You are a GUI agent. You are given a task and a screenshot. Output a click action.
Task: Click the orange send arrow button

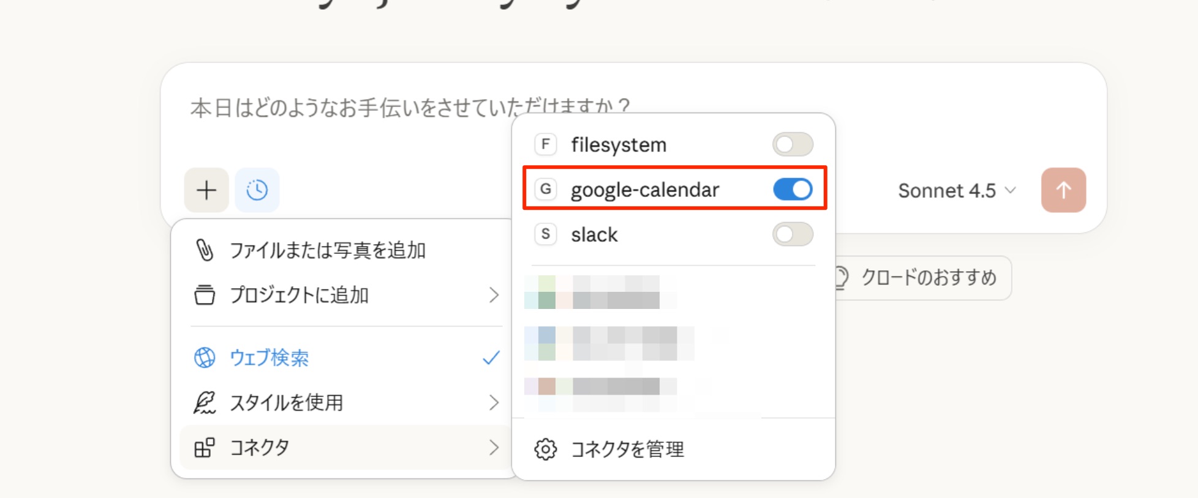point(1063,190)
